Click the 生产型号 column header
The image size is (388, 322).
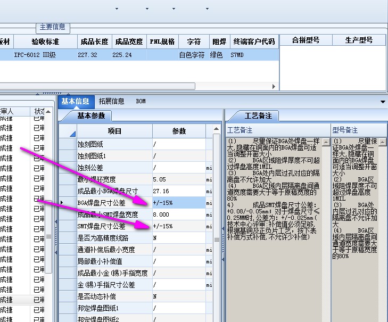point(359,40)
